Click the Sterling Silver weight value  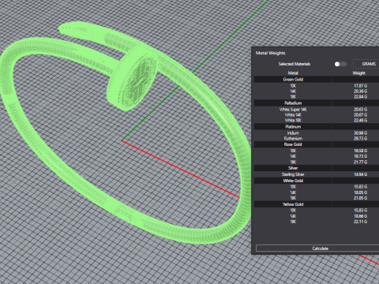tap(360, 174)
